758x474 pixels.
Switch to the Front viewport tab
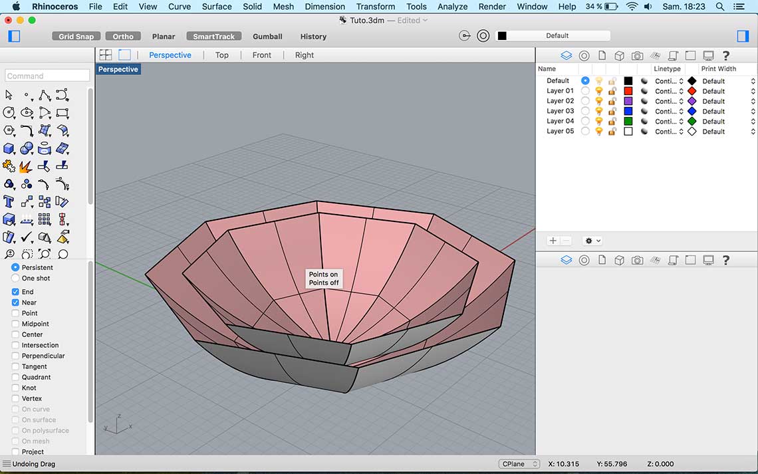click(261, 55)
